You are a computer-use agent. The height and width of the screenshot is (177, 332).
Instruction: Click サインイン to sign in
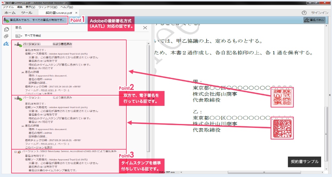(x=320, y=13)
